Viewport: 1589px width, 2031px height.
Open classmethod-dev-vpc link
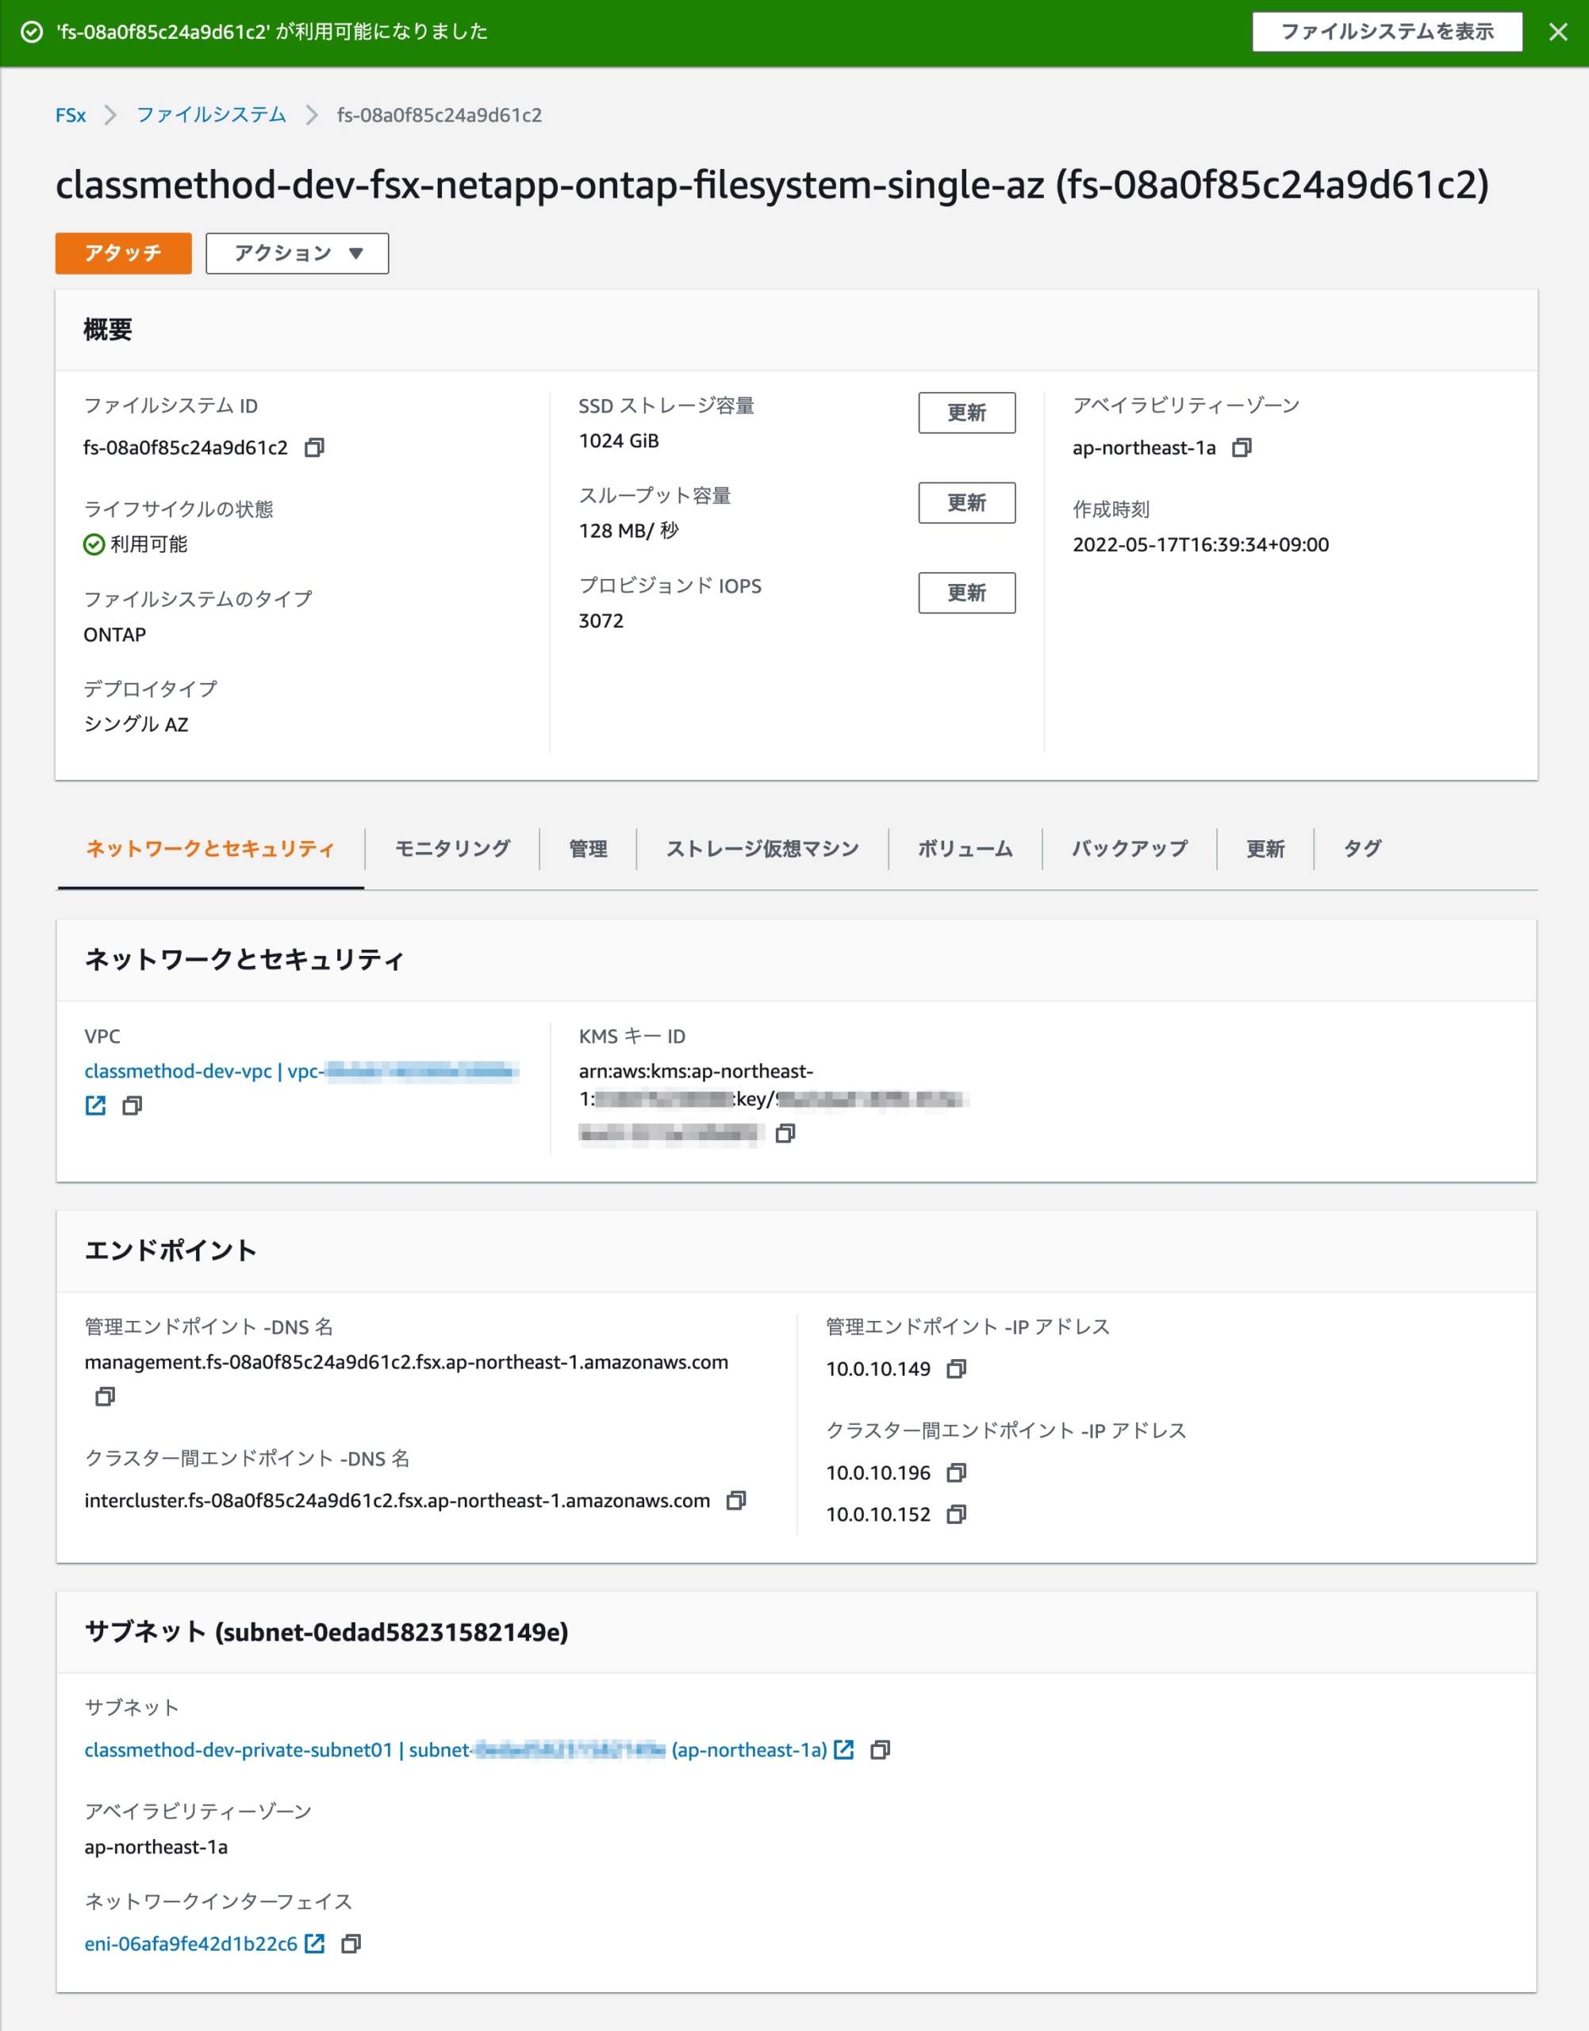[301, 1071]
